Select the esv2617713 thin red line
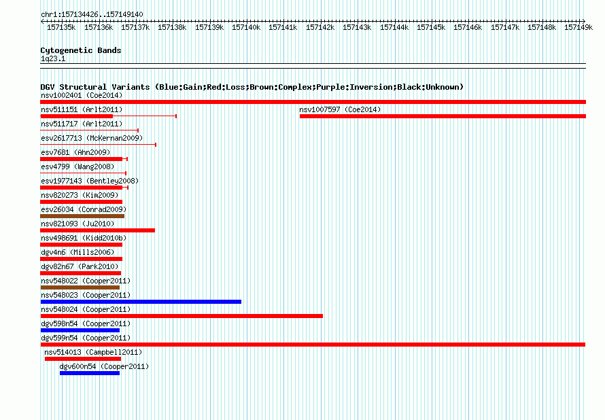605x420 pixels. (98, 145)
